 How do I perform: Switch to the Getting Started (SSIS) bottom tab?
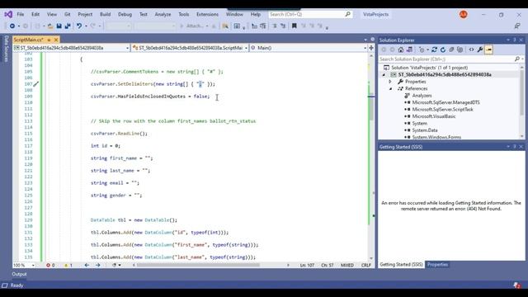(401, 265)
